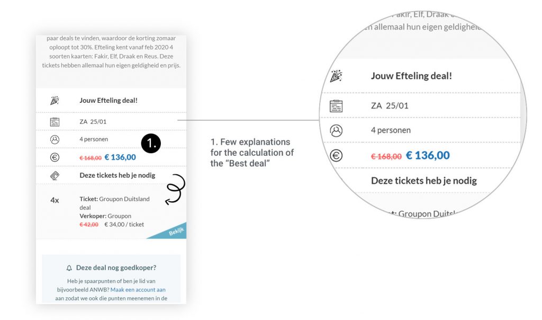
Task: Click the 4x ticket quantity label
Action: 55,200
